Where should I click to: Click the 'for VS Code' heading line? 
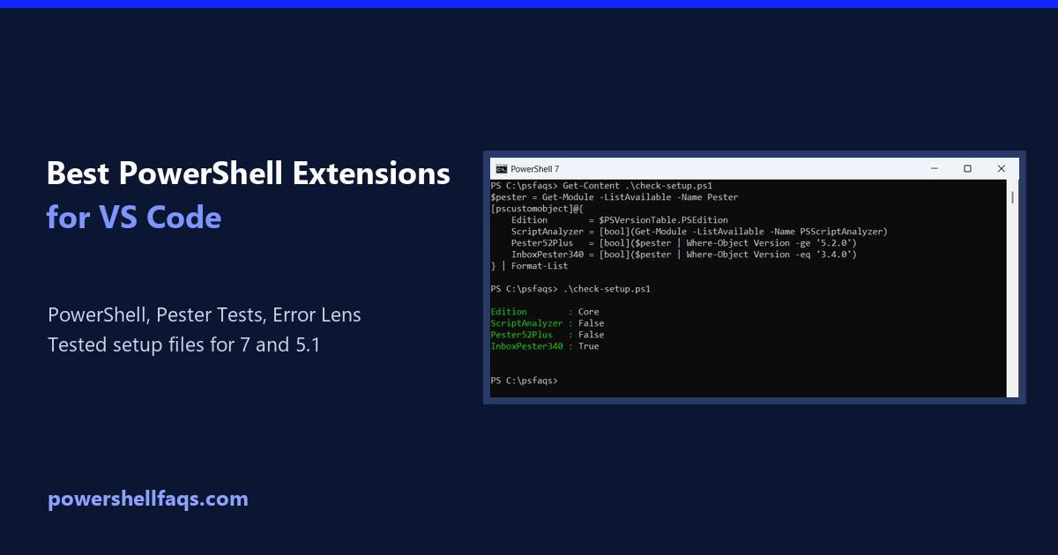point(134,217)
